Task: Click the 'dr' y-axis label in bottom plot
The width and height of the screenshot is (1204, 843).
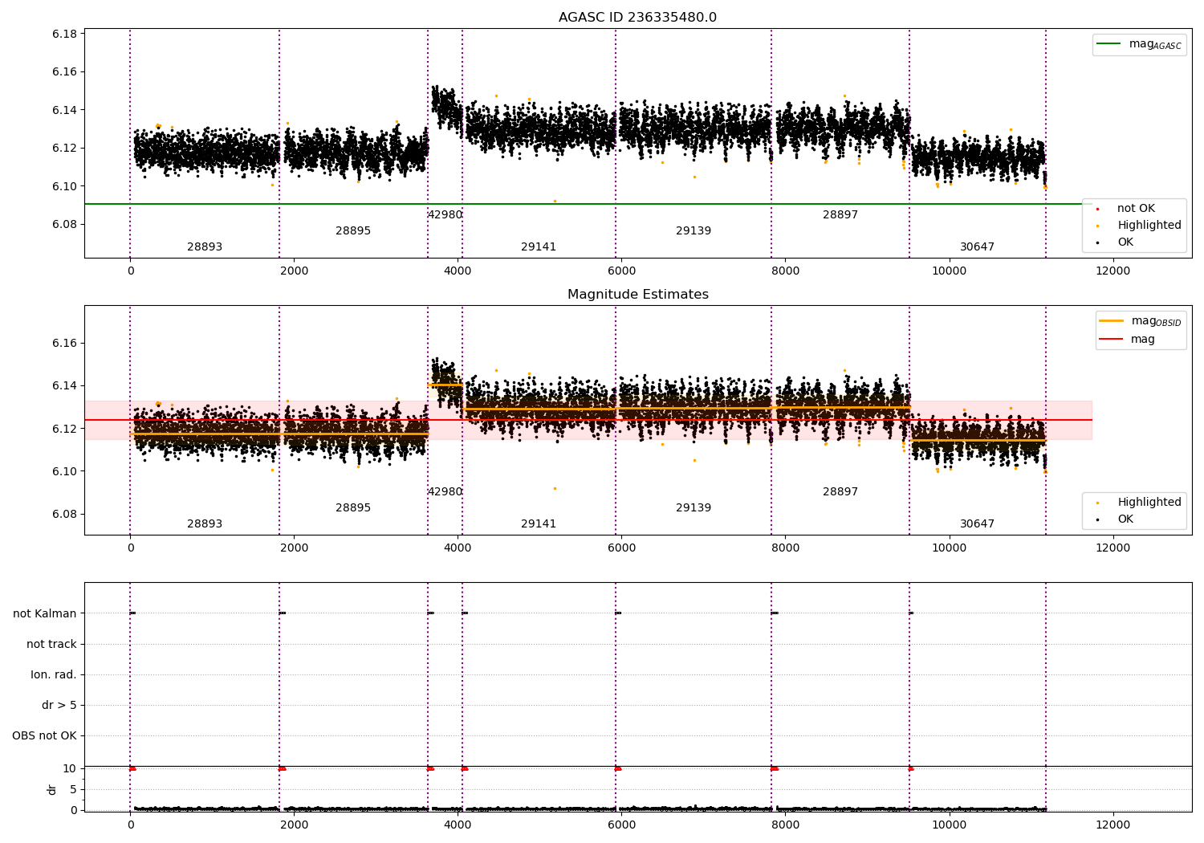Action: tap(52, 789)
